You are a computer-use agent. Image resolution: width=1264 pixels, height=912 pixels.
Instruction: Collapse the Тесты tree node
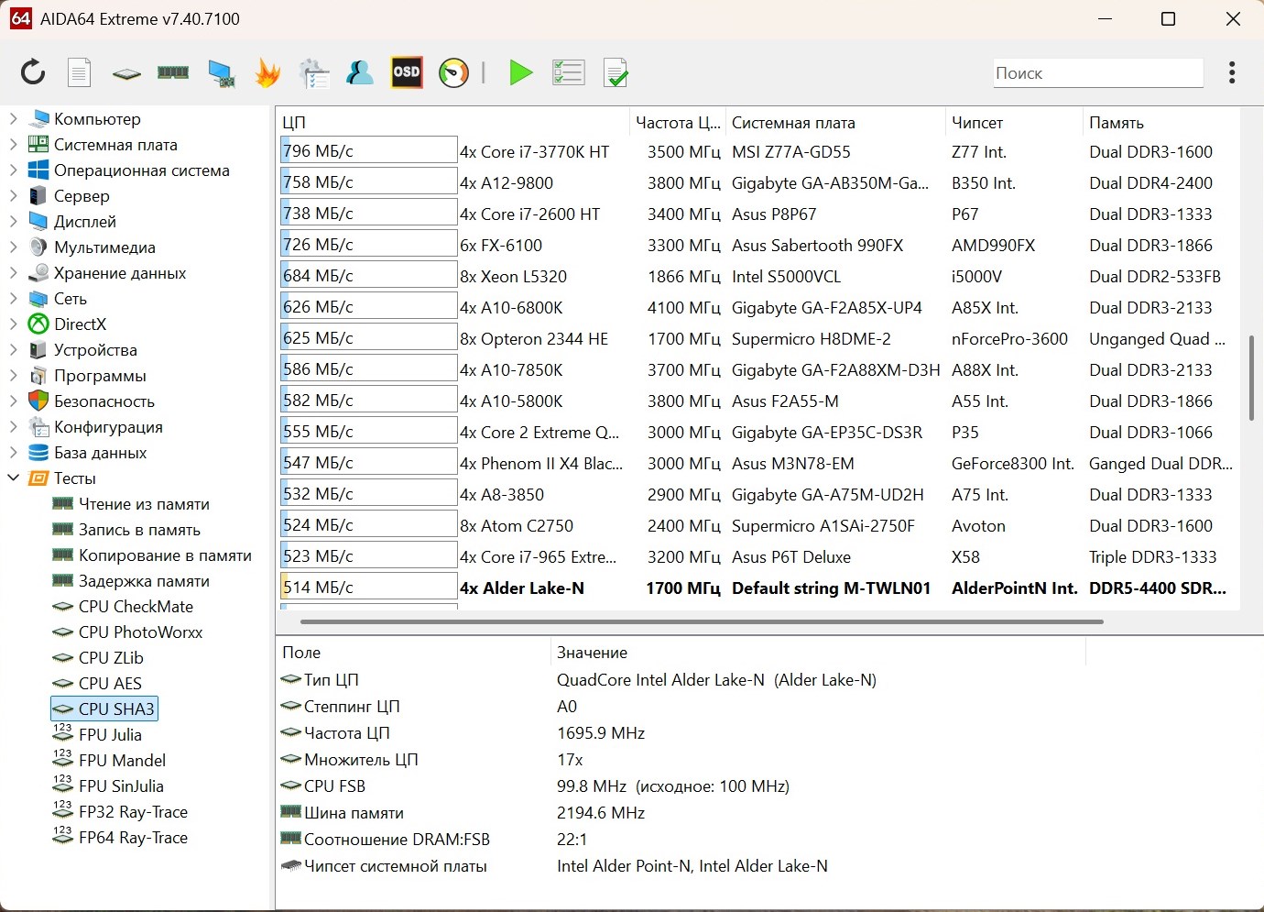(x=14, y=478)
